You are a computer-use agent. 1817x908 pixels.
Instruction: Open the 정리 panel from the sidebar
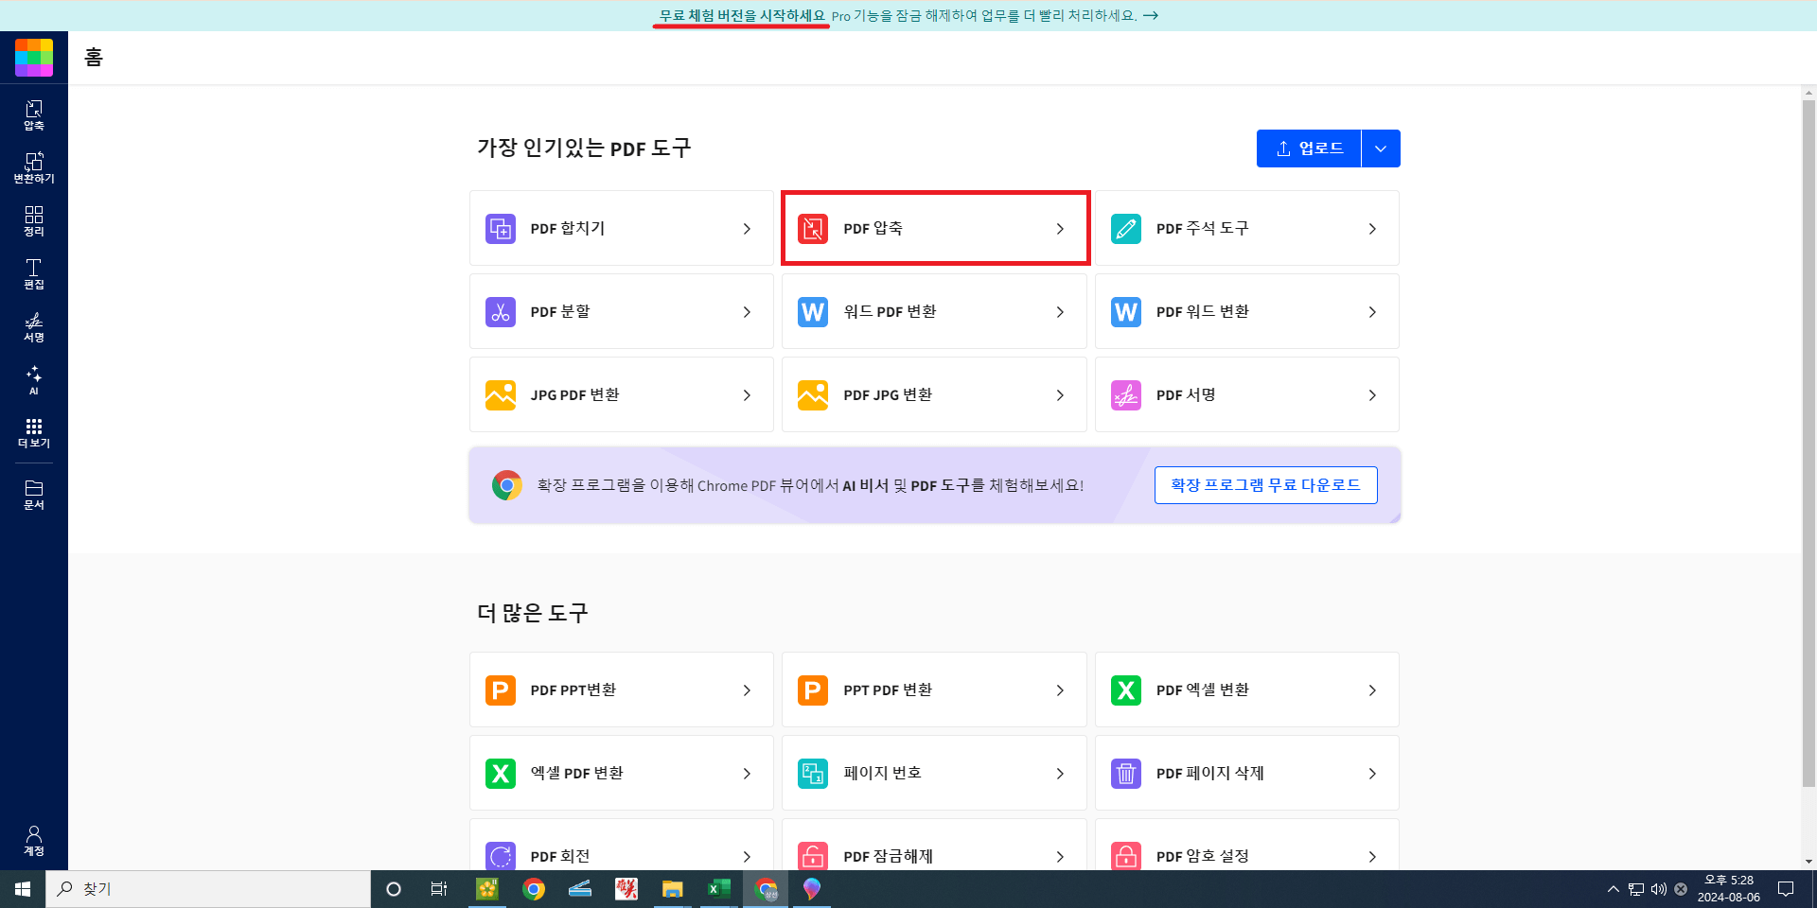coord(33,221)
